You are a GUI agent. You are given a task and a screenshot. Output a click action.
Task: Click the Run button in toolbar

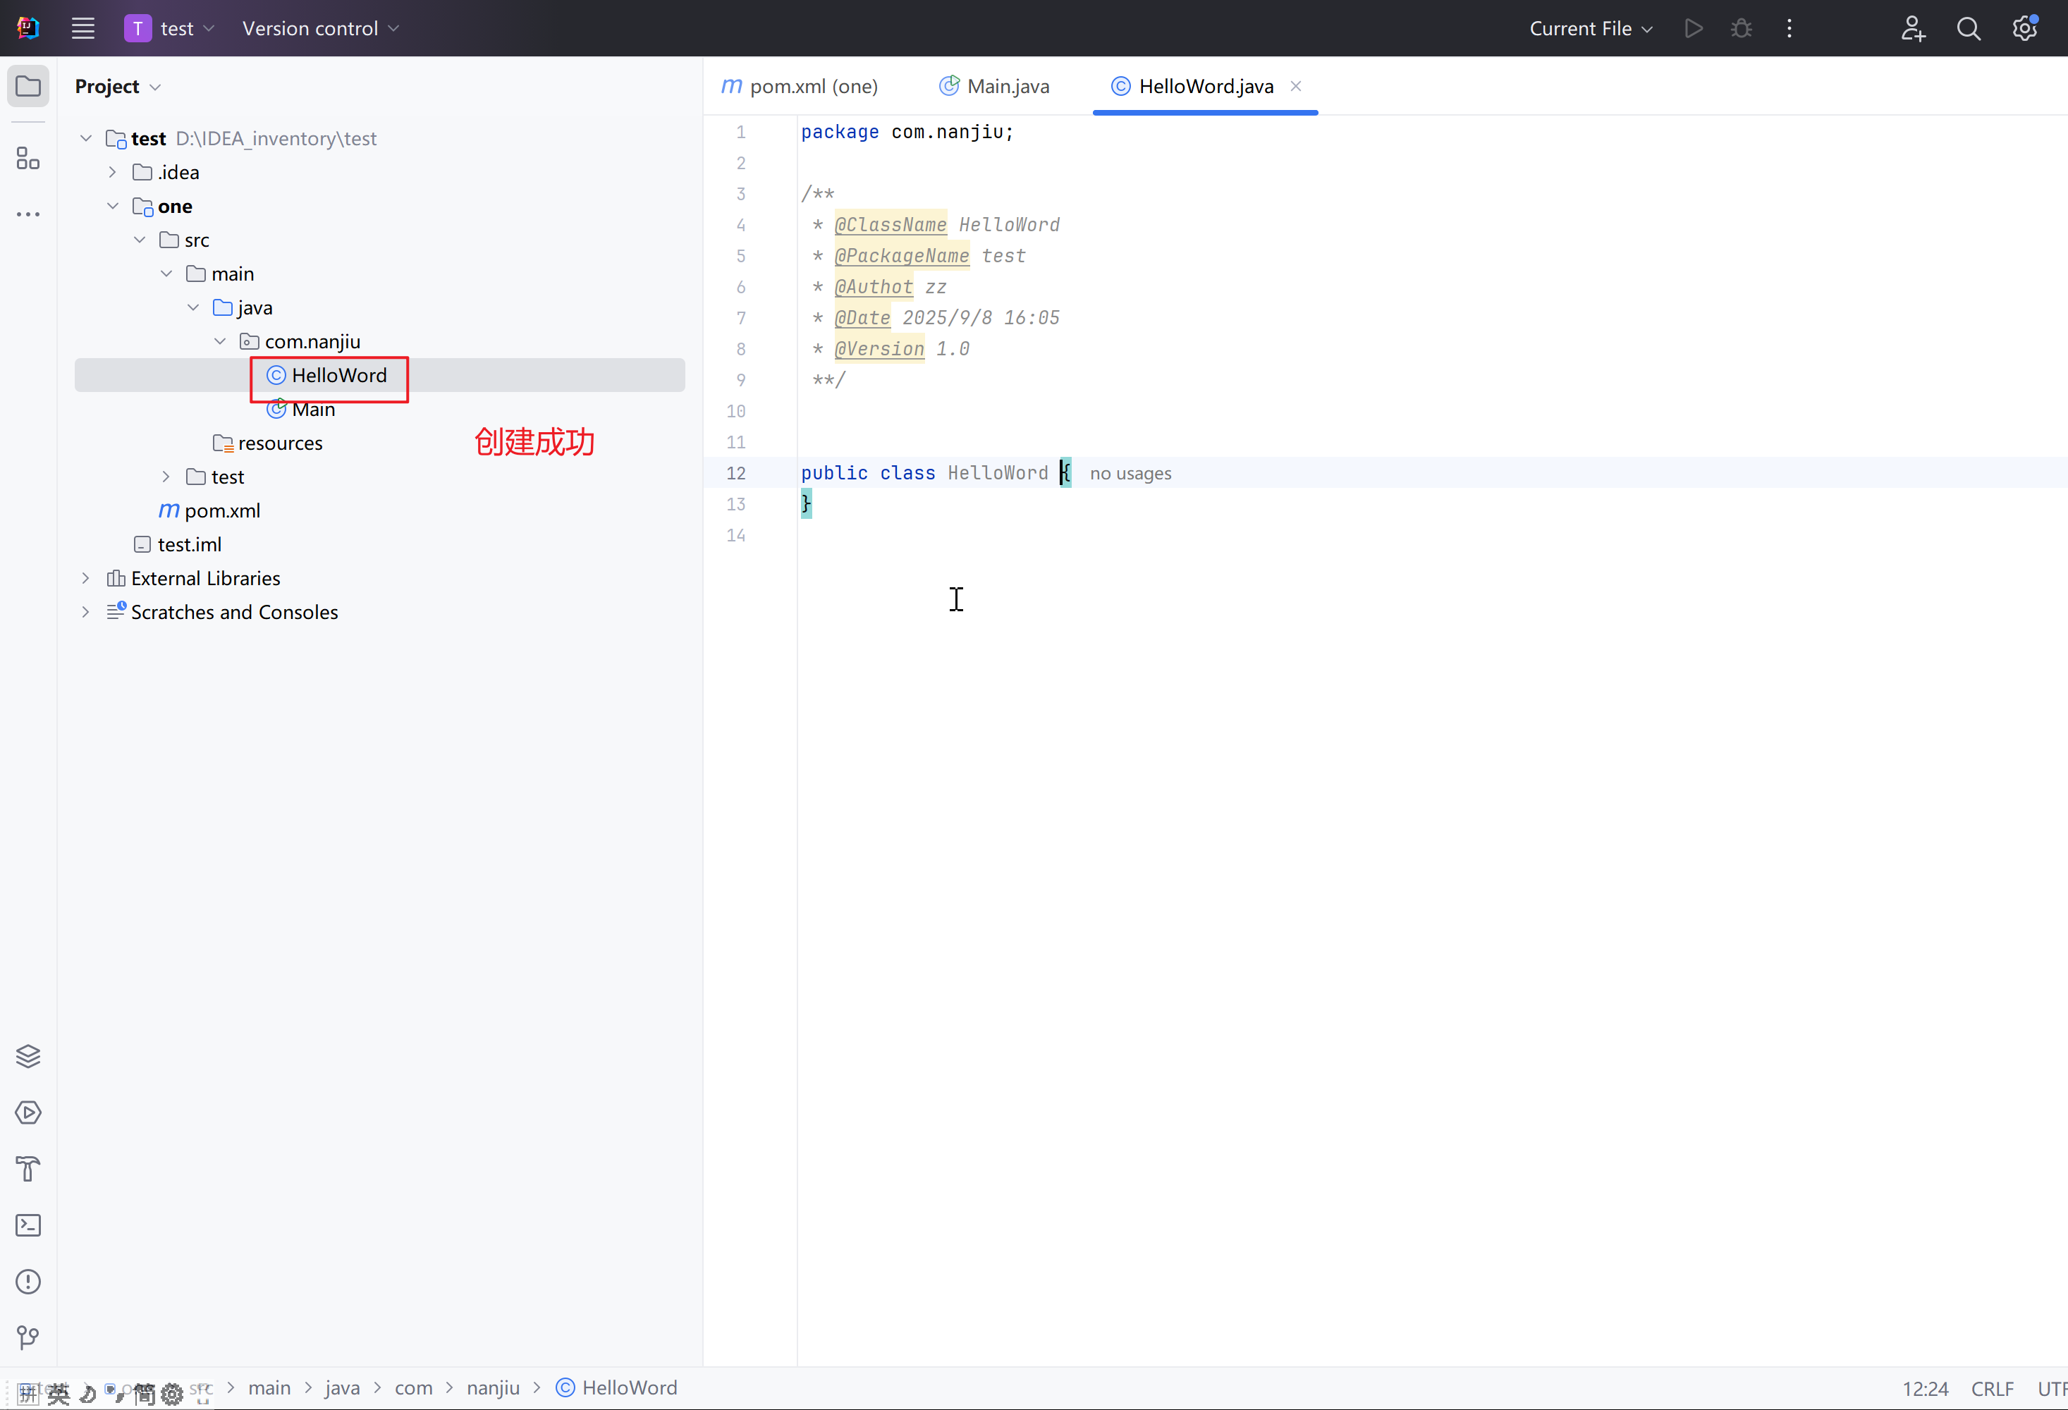[1694, 28]
